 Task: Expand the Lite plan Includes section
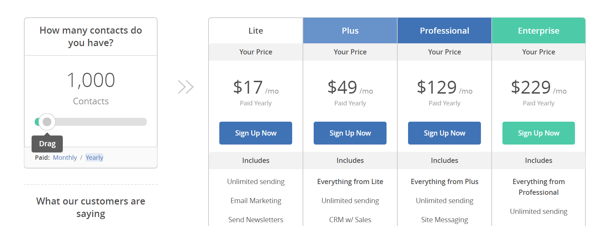256,160
